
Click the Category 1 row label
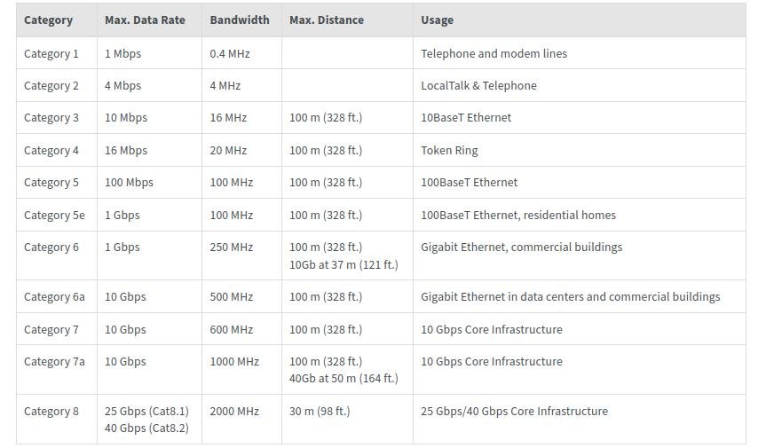pos(51,54)
